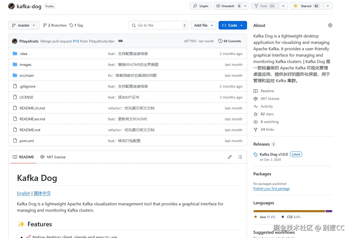The image size is (351, 238).
Task: Click the Java segment of language bar
Action: tap(289, 211)
